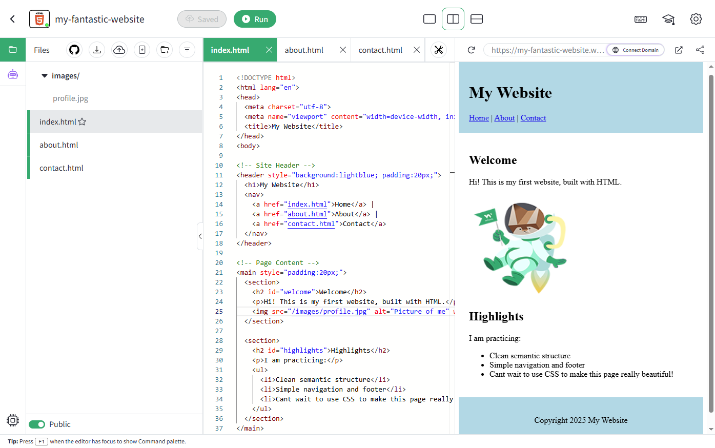
Task: Click the Connect Domain button
Action: [x=635, y=50]
